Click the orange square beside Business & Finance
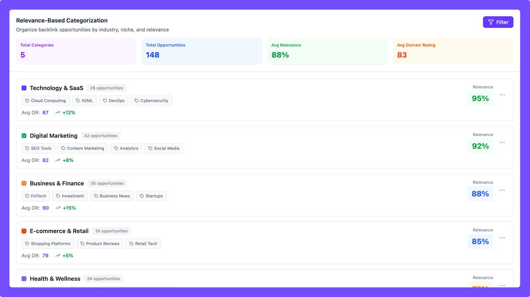 pos(24,183)
